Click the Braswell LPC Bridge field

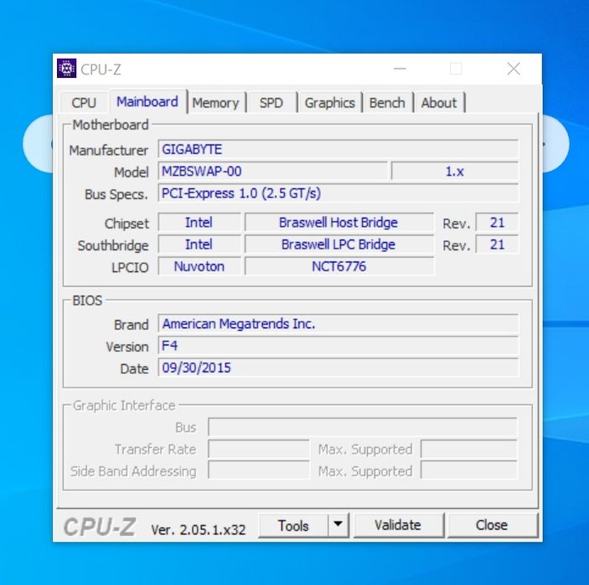(x=338, y=244)
